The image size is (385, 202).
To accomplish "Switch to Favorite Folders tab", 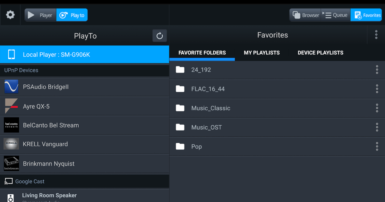I will coord(202,53).
